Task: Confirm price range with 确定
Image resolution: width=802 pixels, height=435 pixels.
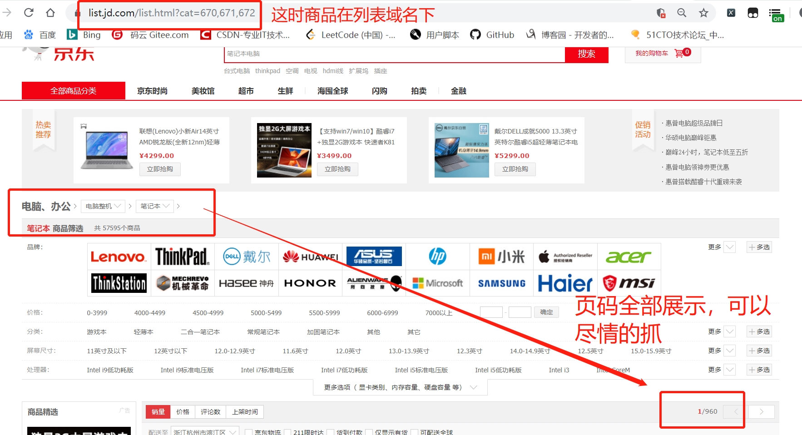Action: point(547,312)
